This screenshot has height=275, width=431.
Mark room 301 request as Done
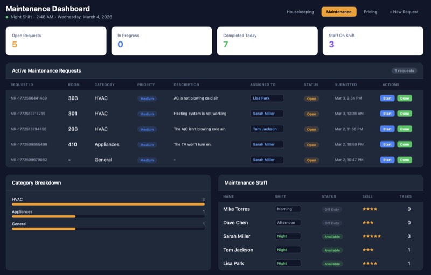pos(405,114)
